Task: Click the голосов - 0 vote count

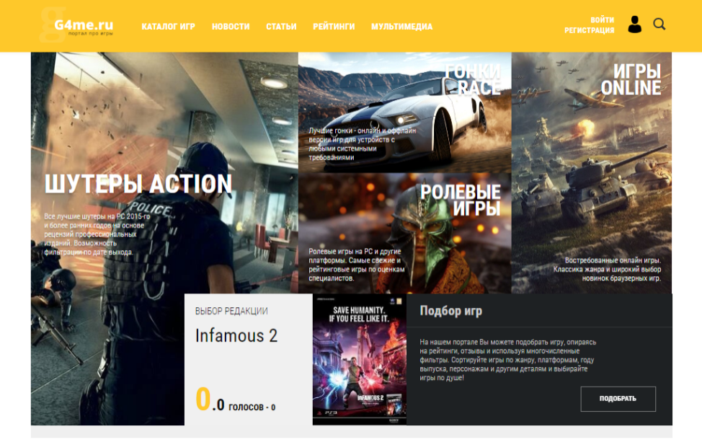Action: click(x=252, y=407)
